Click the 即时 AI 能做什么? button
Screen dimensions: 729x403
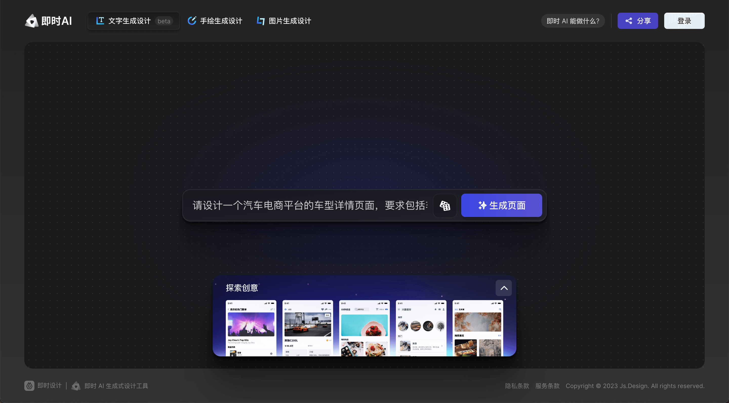573,21
